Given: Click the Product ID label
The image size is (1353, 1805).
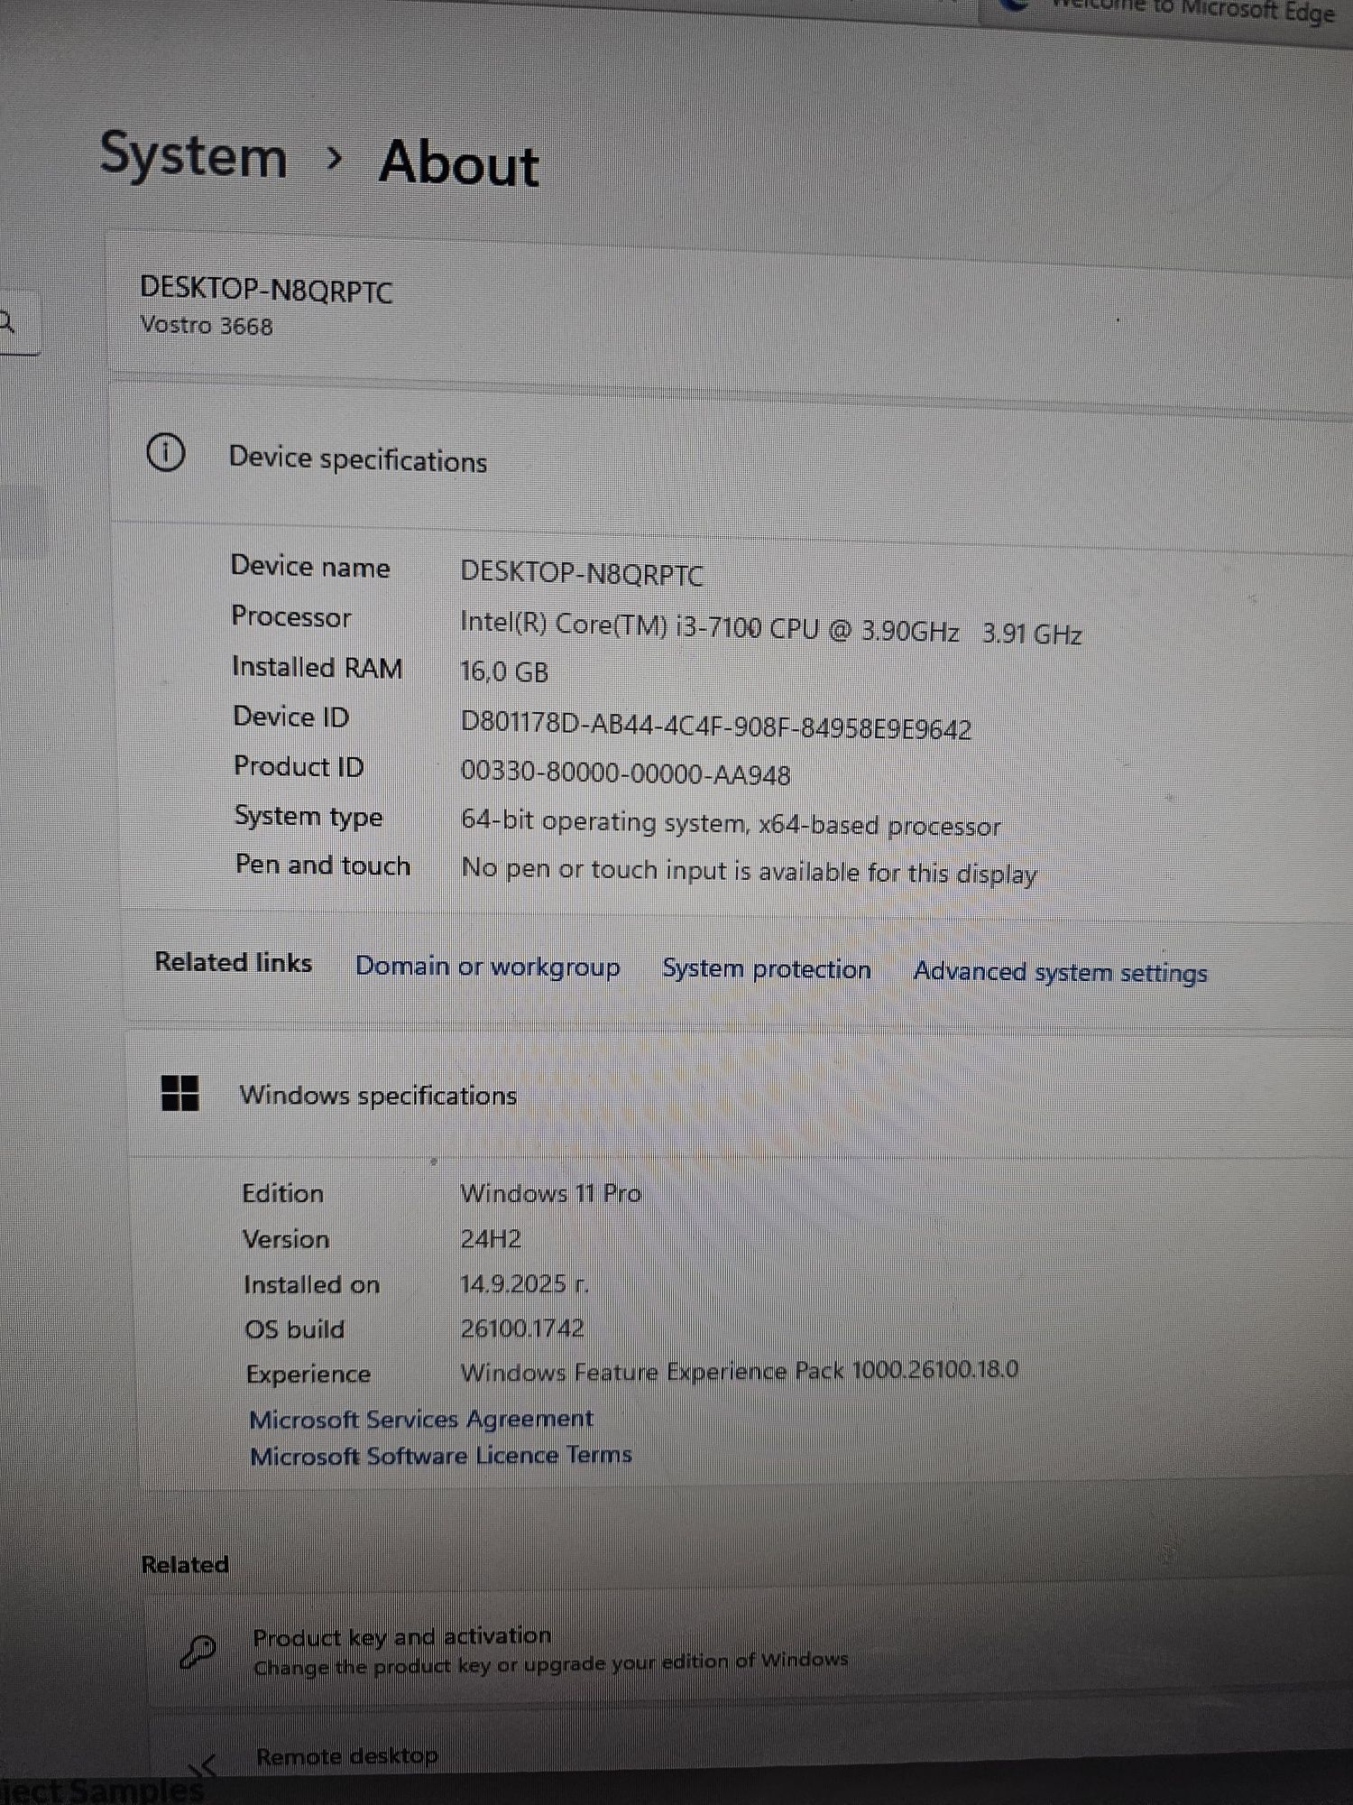Looking at the screenshot, I should point(299,766).
